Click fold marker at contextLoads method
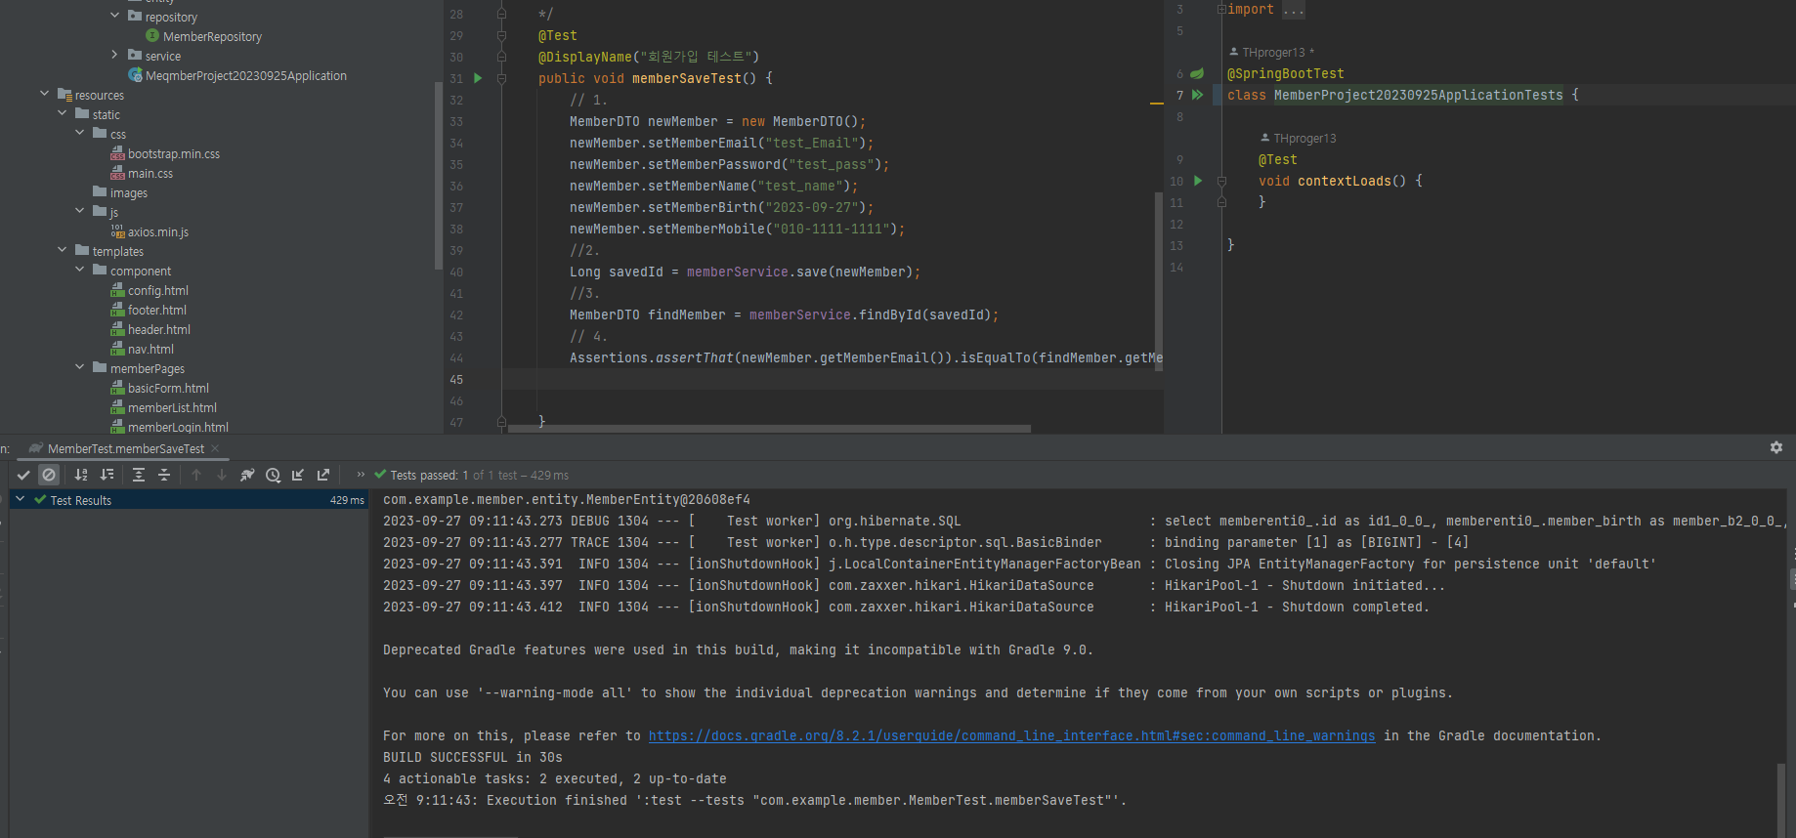Screen dimensions: 1796x838 [x=1221, y=181]
